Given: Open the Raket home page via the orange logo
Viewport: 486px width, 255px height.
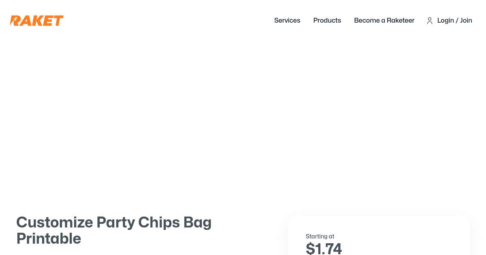Looking at the screenshot, I should pos(36,21).
